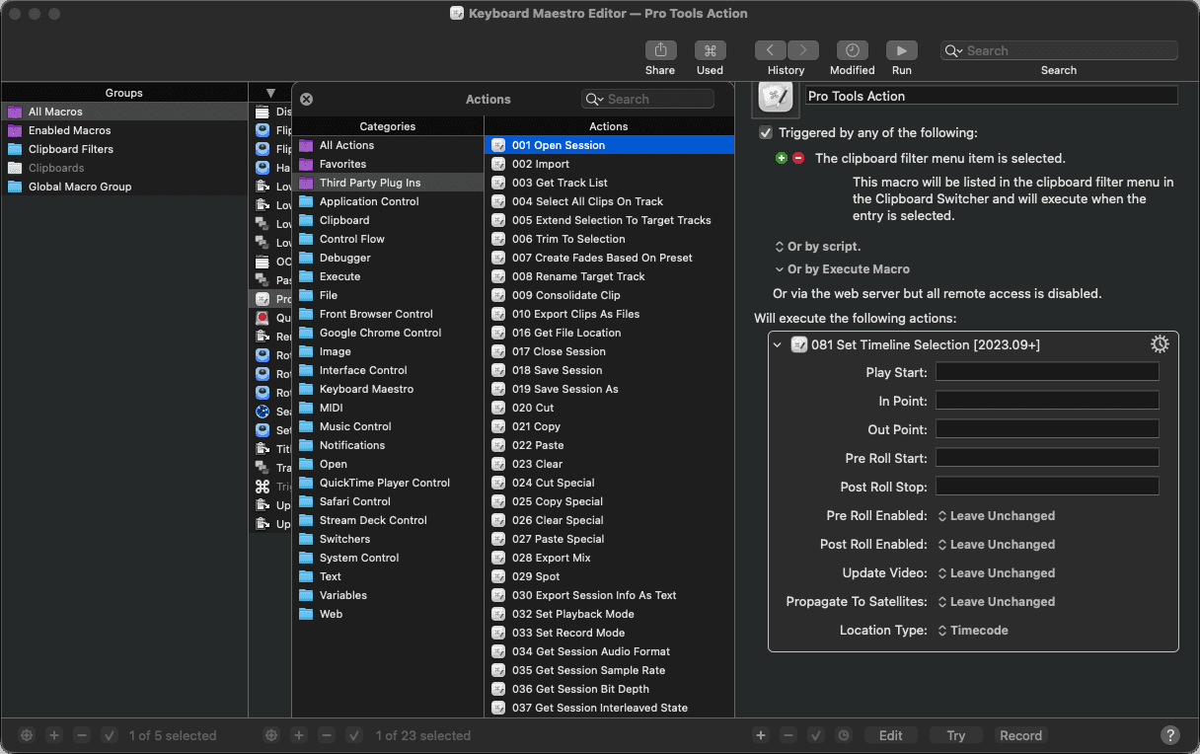Add a new macro with the plus
Screen dimensions: 1200x754
click(299, 735)
